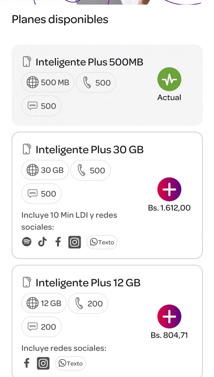Tap the 200 SMS chip
This screenshot has width=214, height=377.
[x=41, y=327]
